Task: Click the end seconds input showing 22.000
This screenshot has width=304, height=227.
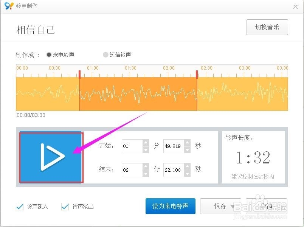Action: coord(174,170)
